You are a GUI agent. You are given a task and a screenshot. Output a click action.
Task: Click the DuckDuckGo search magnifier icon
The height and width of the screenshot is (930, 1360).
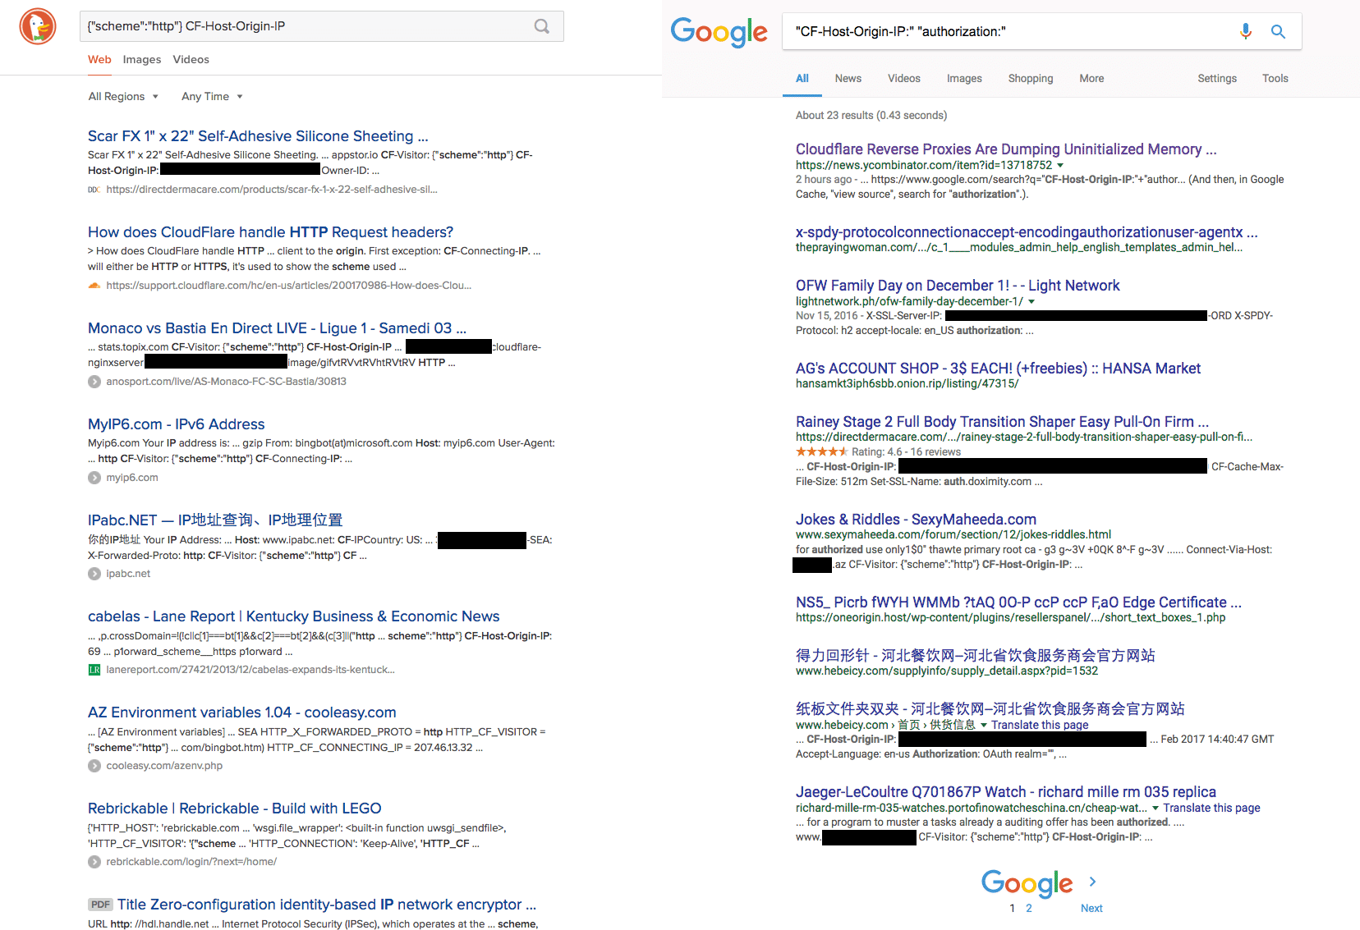(542, 26)
